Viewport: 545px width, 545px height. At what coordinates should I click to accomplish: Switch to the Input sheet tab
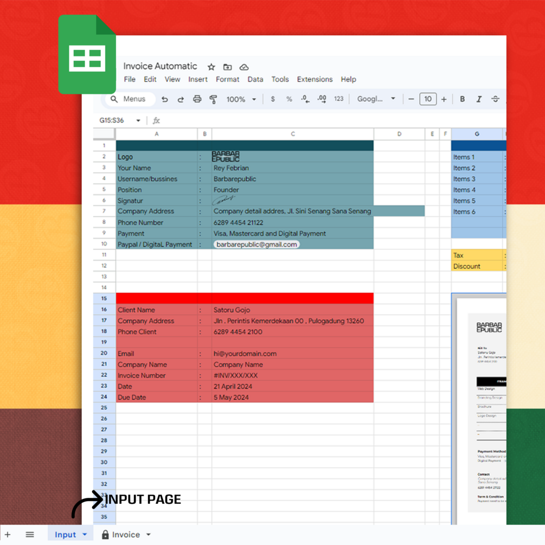pos(65,535)
